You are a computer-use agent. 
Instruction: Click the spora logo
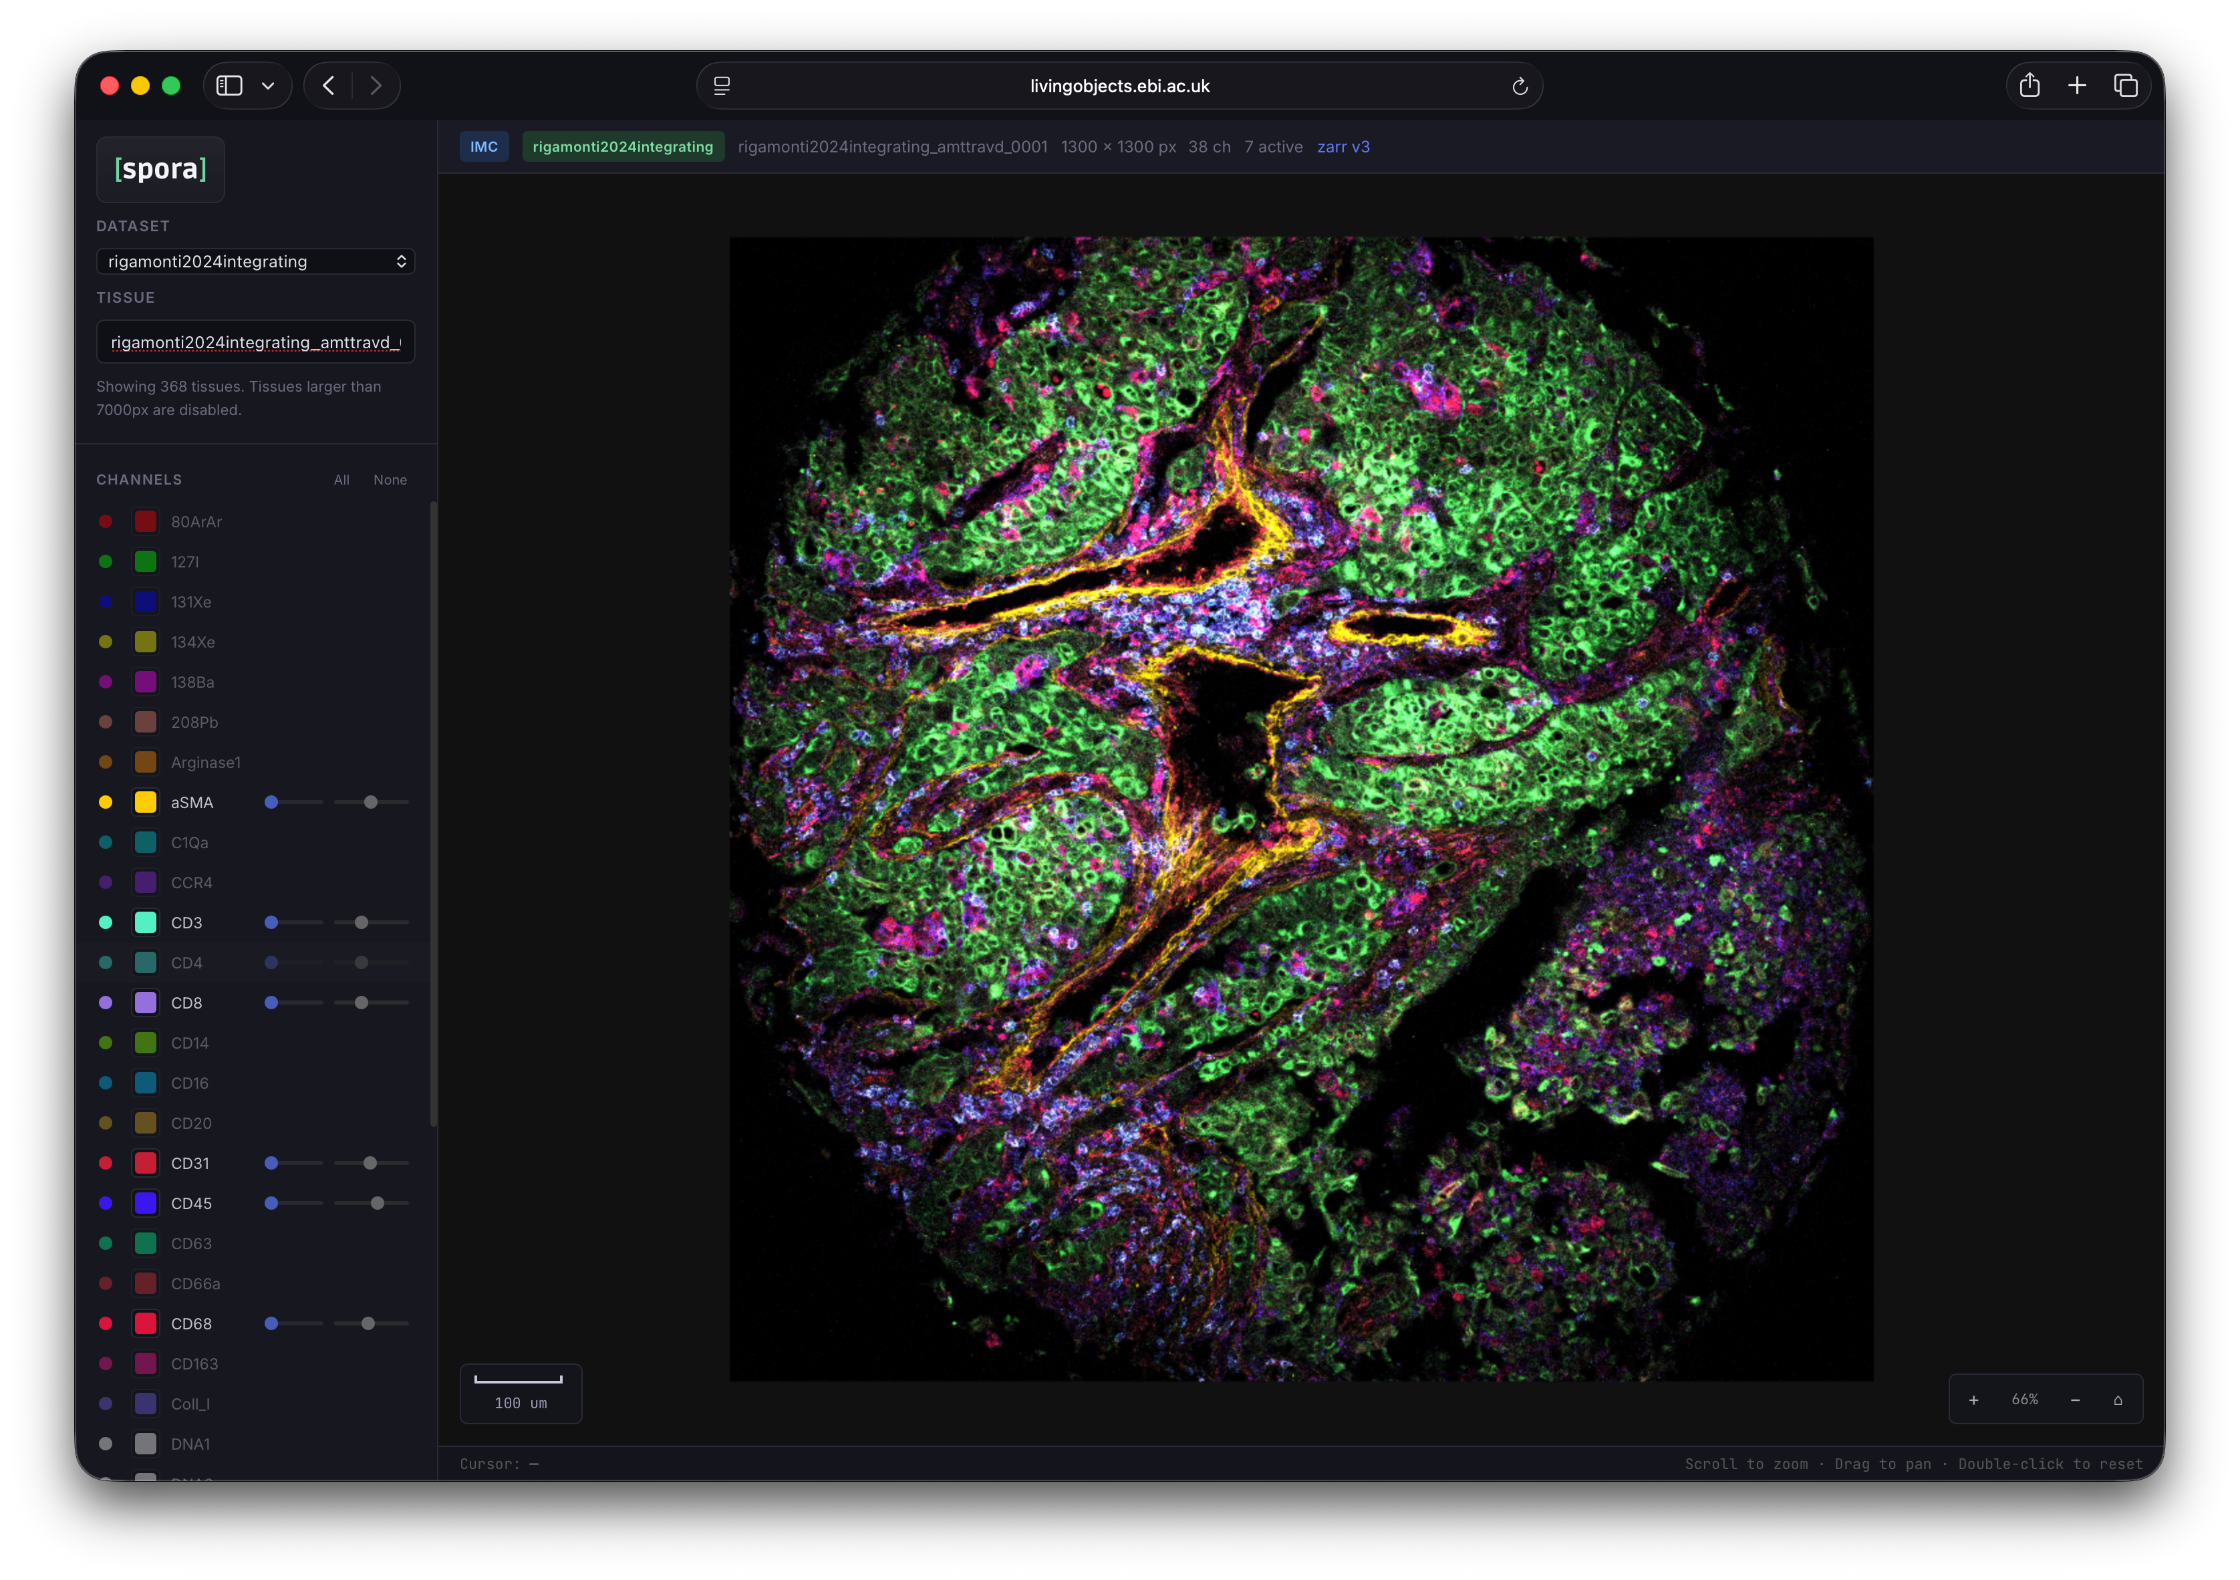click(x=160, y=169)
